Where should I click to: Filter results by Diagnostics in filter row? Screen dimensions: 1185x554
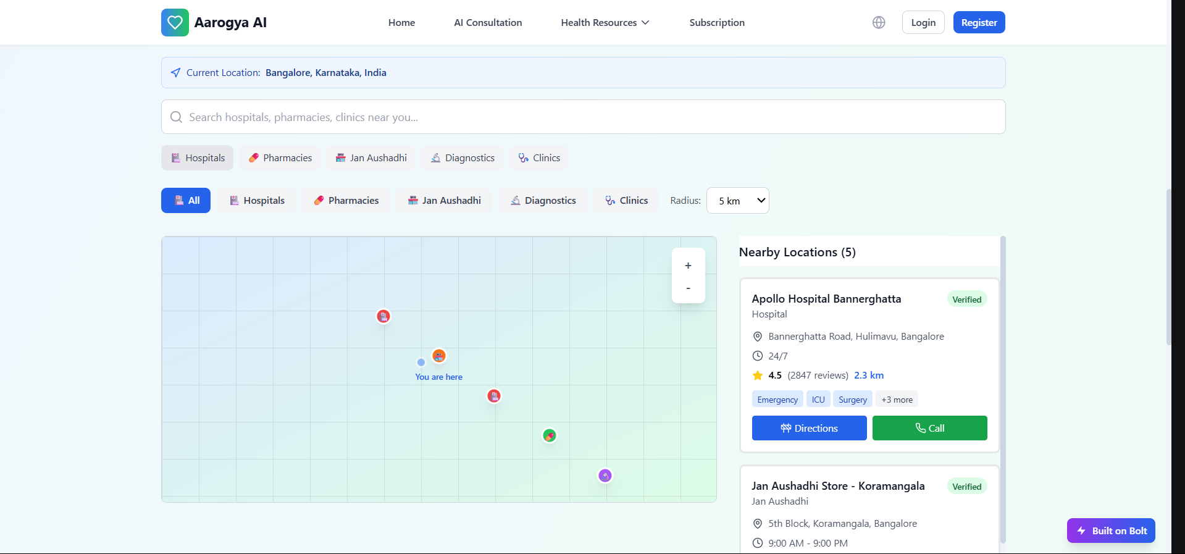pyautogui.click(x=543, y=200)
